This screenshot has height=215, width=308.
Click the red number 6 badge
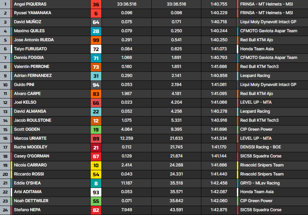pyautogui.click(x=96, y=13)
